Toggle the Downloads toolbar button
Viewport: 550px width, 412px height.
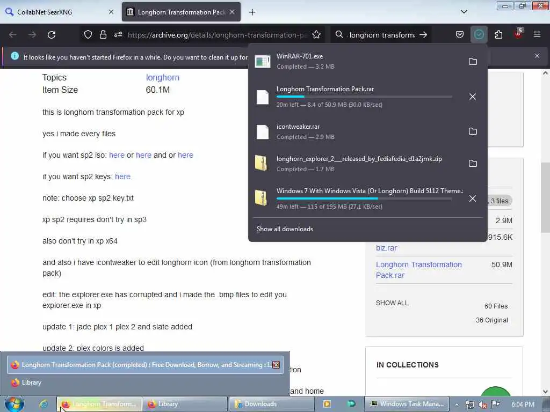(x=479, y=34)
